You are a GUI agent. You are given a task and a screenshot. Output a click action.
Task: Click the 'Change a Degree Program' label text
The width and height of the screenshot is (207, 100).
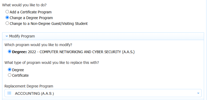coord(31,18)
